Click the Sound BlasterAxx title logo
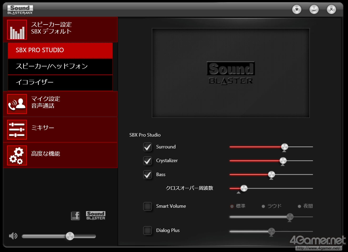348x252 pixels. click(20, 9)
